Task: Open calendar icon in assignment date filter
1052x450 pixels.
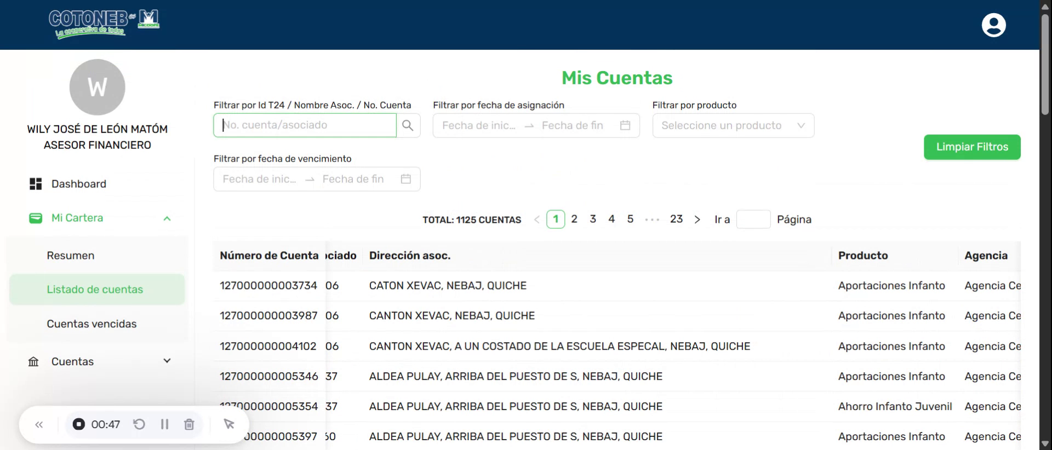Action: 625,125
